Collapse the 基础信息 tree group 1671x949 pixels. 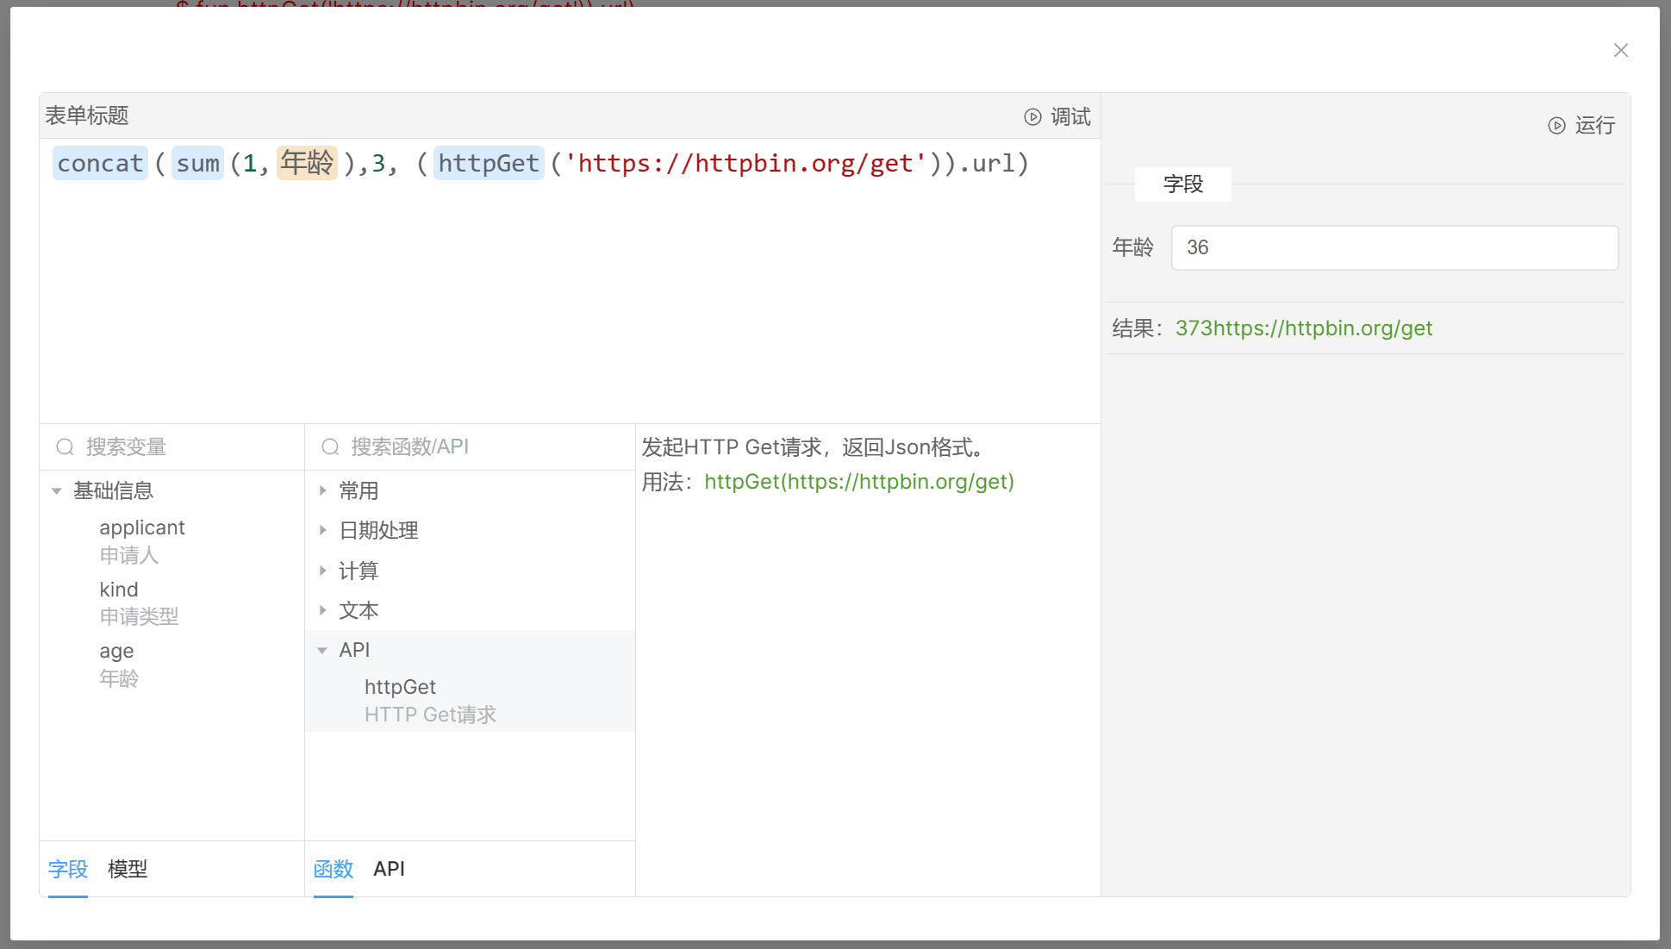point(57,490)
